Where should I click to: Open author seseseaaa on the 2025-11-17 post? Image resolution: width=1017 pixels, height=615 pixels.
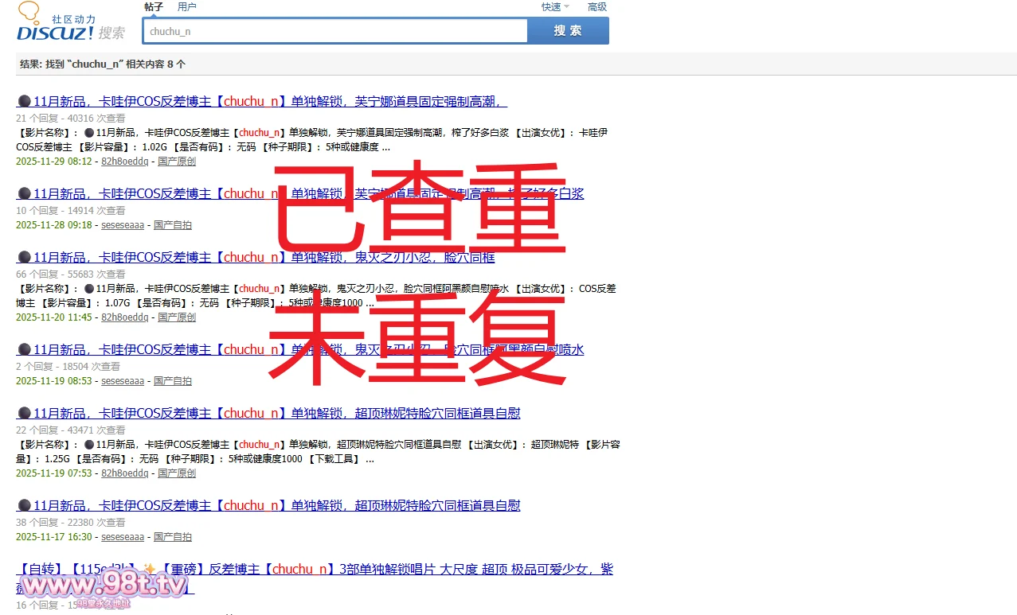[123, 537]
